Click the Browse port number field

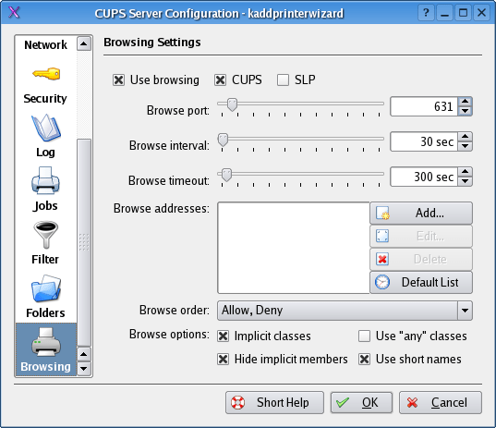(424, 106)
